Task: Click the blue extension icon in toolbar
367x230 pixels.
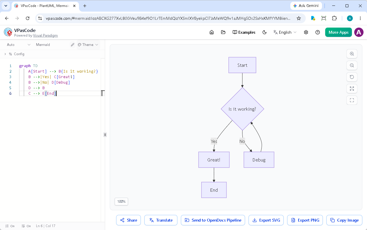Action: [x=313, y=18]
